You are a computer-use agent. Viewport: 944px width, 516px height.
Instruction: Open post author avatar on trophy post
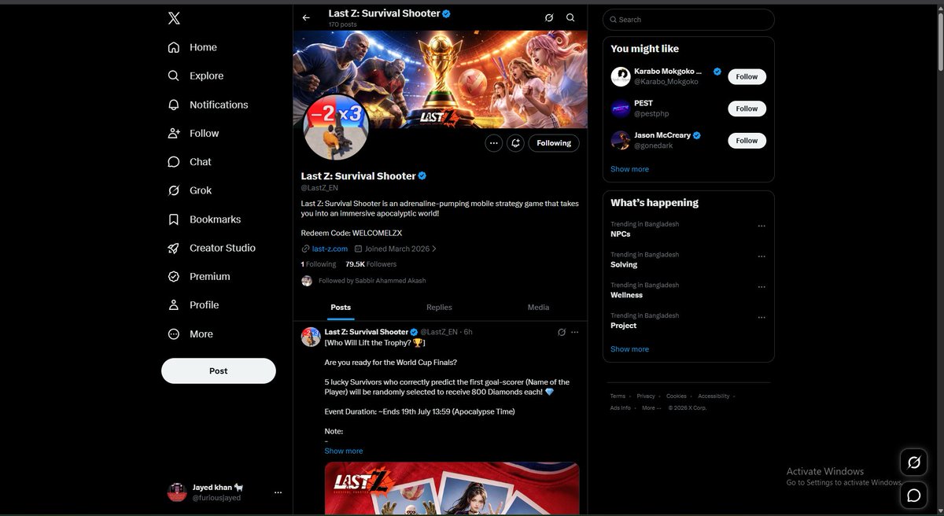pyautogui.click(x=311, y=337)
